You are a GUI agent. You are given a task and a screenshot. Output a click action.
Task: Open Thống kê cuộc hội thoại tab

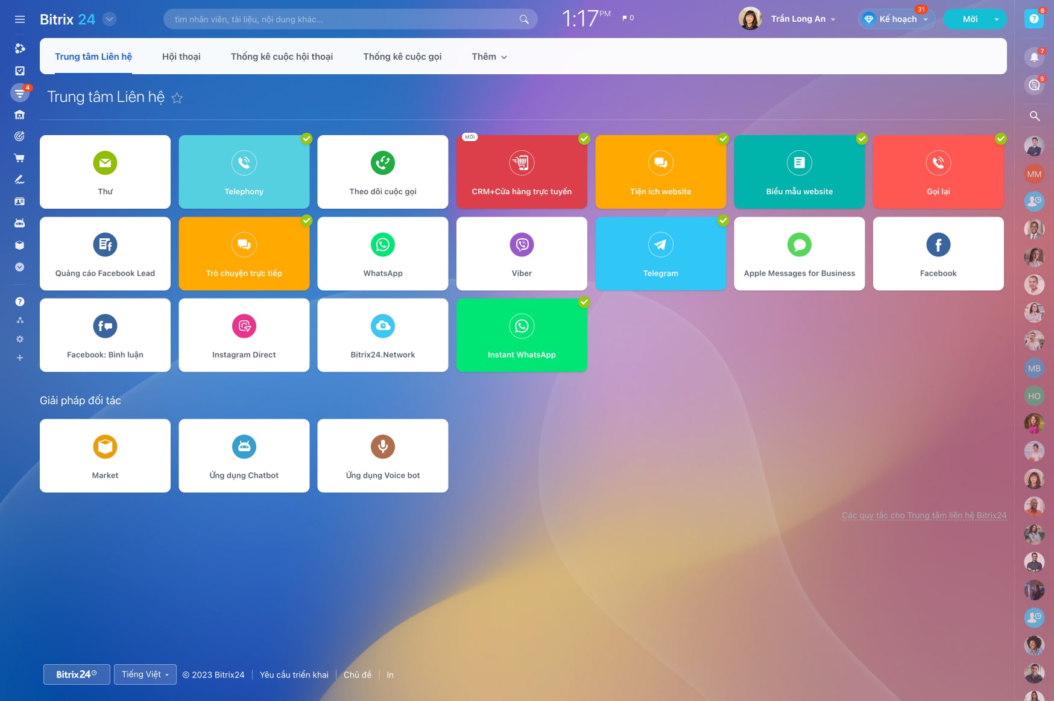(282, 57)
